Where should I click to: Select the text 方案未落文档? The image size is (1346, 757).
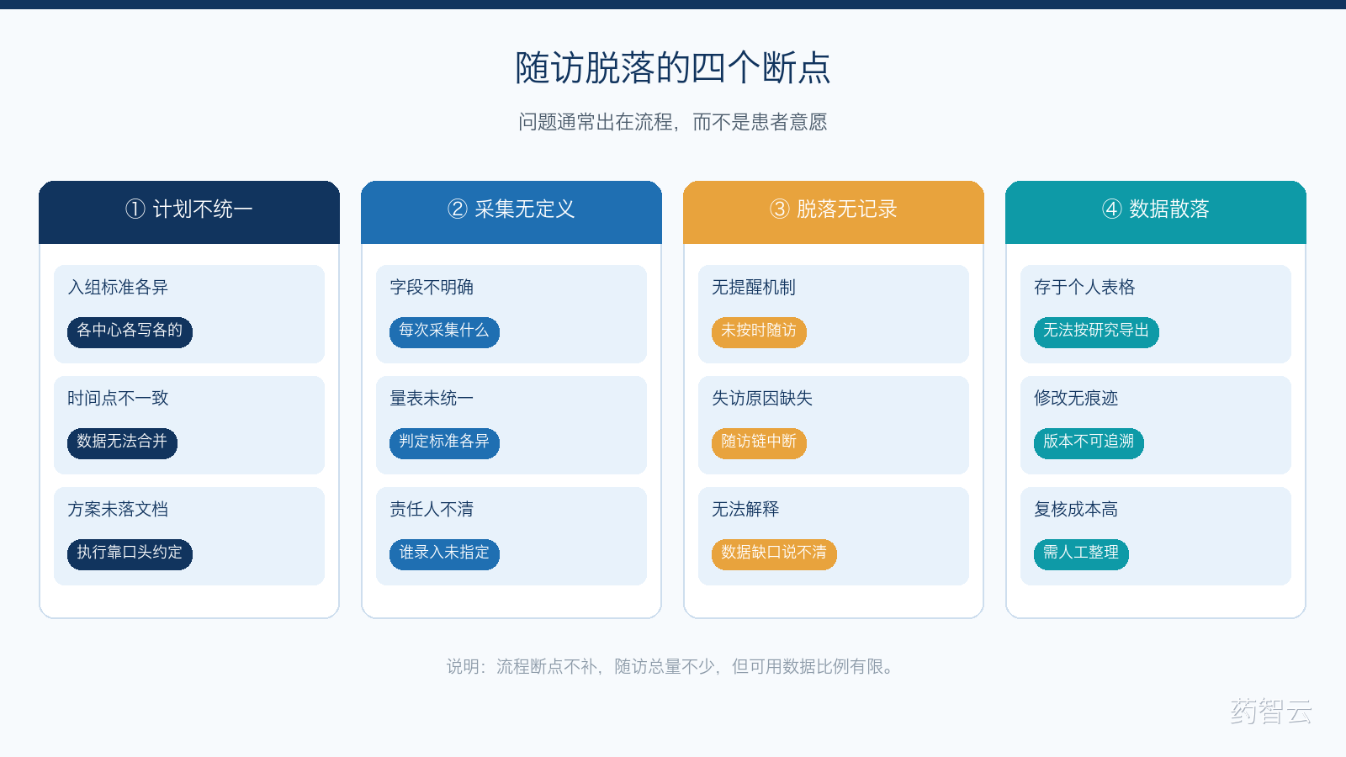(x=118, y=509)
